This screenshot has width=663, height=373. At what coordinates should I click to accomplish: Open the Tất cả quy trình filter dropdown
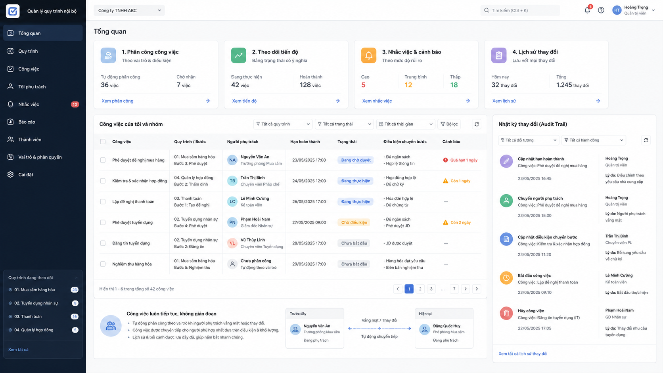pos(283,124)
